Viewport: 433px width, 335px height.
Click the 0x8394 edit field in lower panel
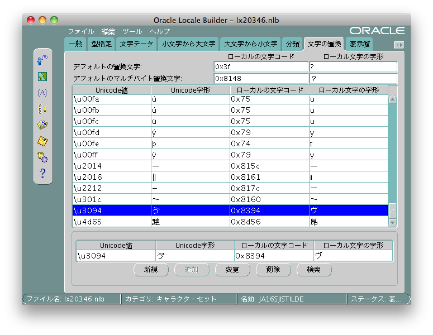click(x=274, y=256)
